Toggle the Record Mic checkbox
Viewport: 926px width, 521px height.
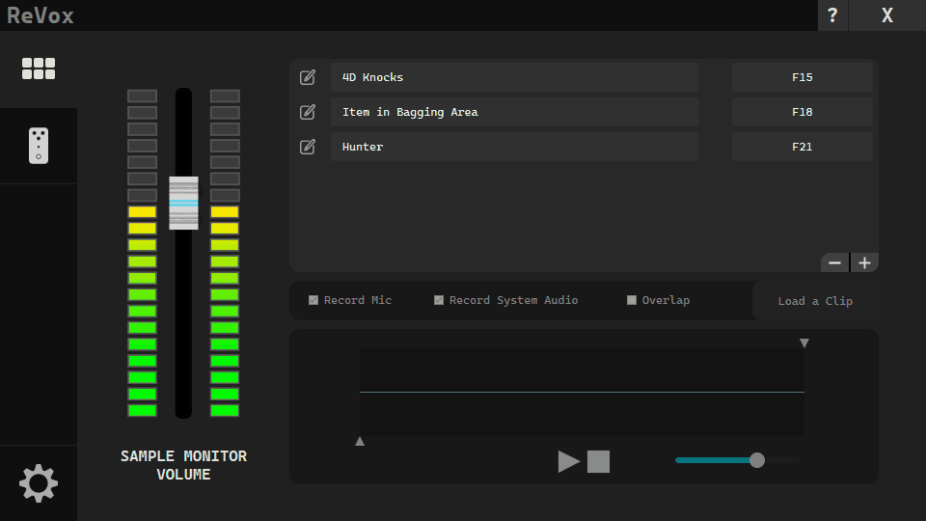pos(313,300)
